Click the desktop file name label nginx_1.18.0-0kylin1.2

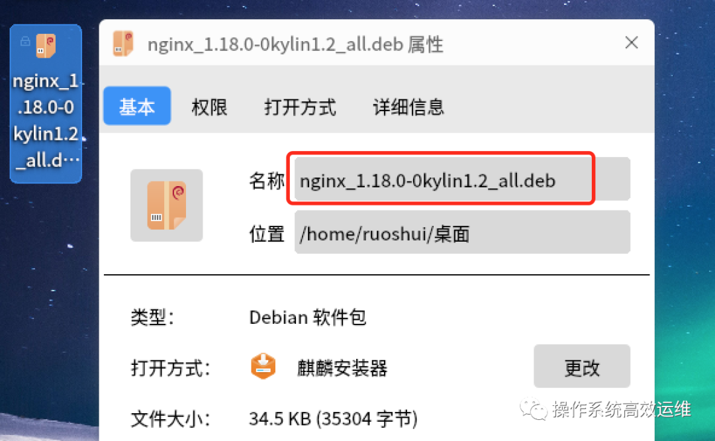46,121
